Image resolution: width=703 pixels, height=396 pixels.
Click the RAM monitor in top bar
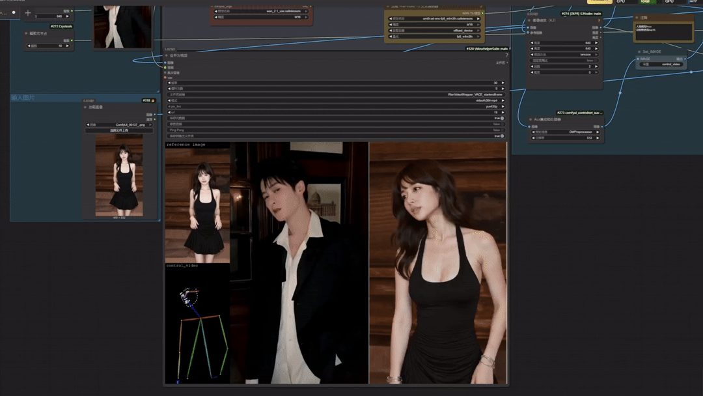(x=649, y=2)
